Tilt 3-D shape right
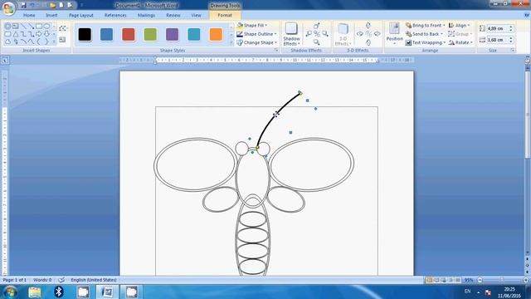This screenshot has height=299, width=531. [377, 33]
